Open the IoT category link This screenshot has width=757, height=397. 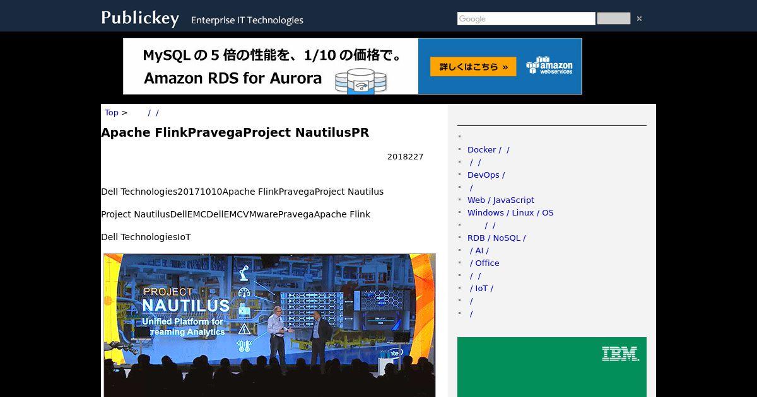[481, 289]
